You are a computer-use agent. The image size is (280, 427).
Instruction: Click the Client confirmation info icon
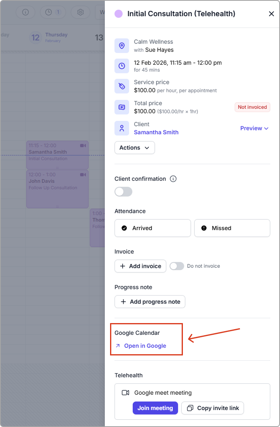[x=173, y=179]
